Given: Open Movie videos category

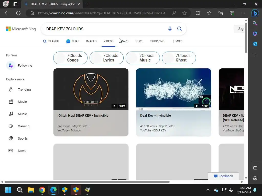Looking at the screenshot, I should click(18, 102).
